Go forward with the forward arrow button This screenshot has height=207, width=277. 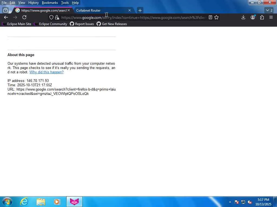coord(15,17)
